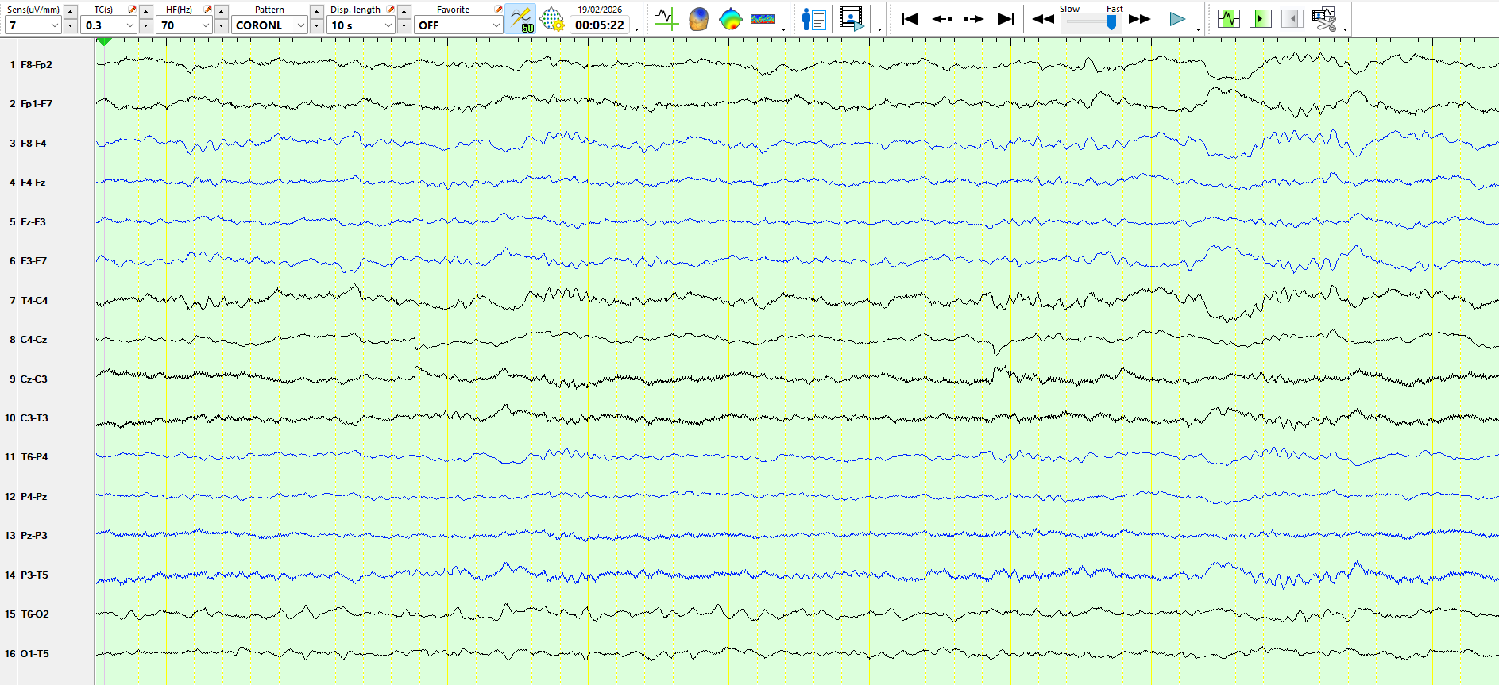
Task: Step the Disp. length value down
Action: point(404,26)
